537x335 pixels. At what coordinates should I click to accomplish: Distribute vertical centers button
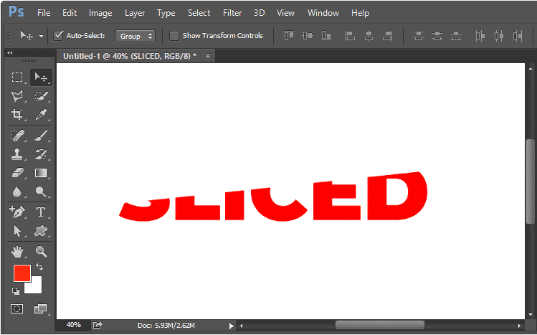(x=437, y=36)
